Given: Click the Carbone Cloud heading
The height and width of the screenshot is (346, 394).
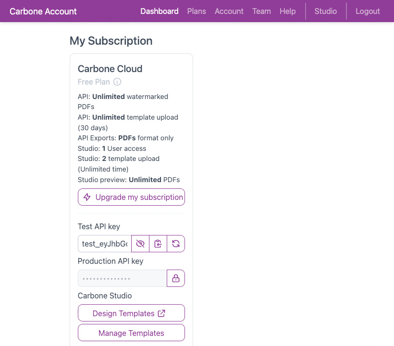Looking at the screenshot, I should (x=110, y=69).
